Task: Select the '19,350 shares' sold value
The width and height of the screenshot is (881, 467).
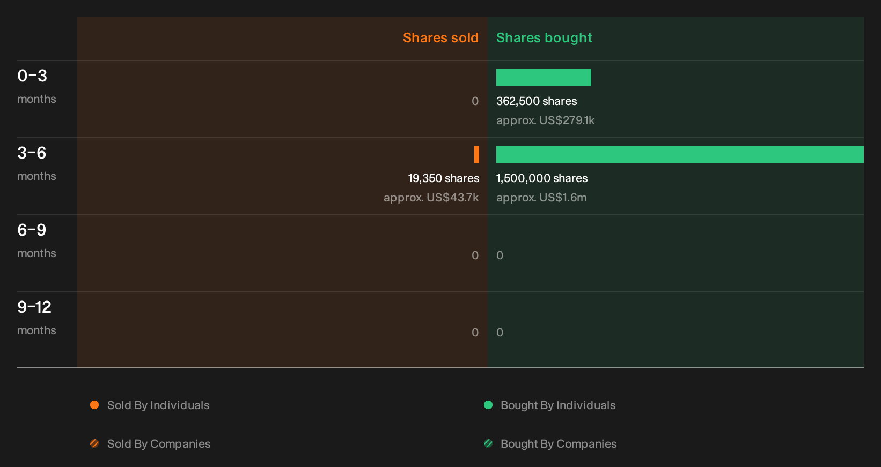Action: click(444, 178)
